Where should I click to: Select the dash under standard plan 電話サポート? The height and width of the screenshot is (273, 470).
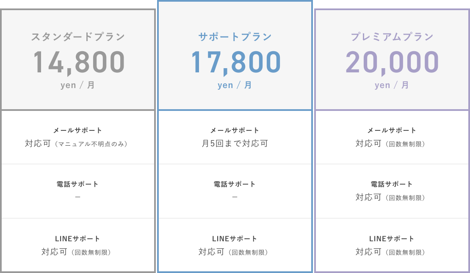coord(77,197)
